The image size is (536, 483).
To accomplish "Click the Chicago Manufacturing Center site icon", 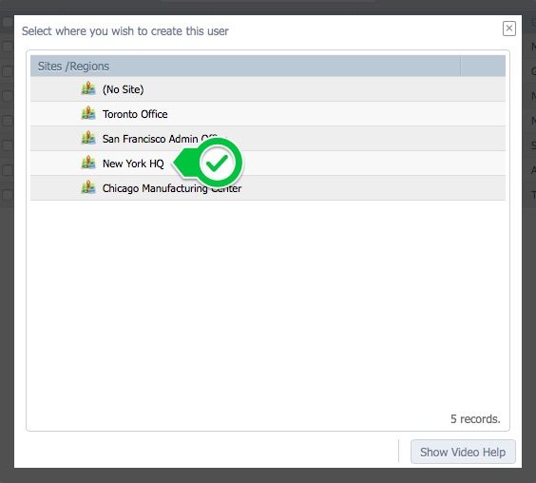I will click(x=88, y=187).
